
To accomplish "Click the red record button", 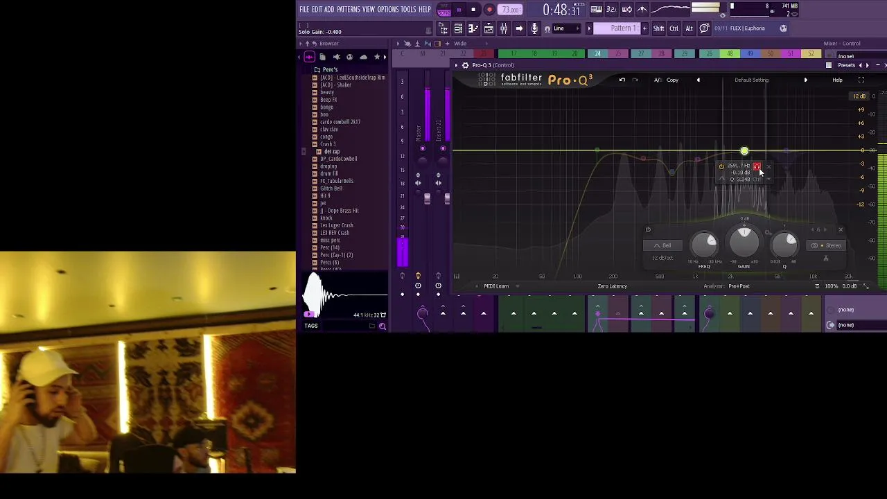I will pos(489,10).
